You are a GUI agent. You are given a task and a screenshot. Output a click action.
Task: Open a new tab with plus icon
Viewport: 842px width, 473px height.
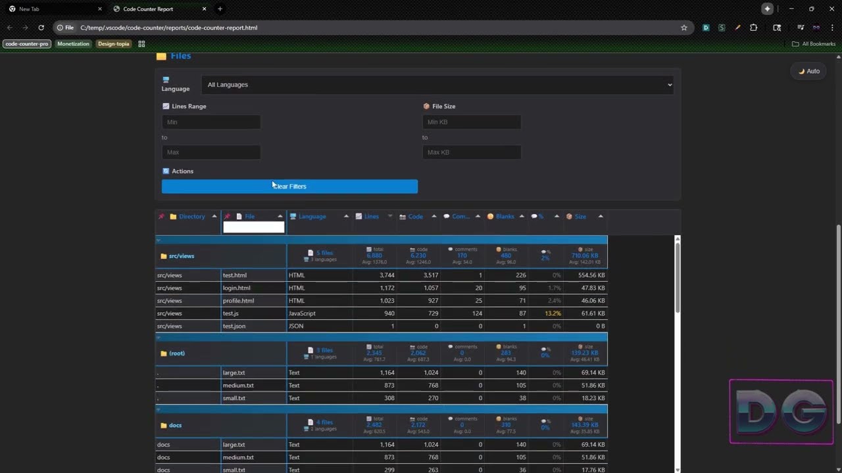(220, 9)
